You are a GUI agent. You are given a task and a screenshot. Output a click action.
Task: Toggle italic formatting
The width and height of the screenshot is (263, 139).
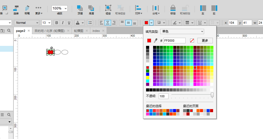click(x=63, y=23)
